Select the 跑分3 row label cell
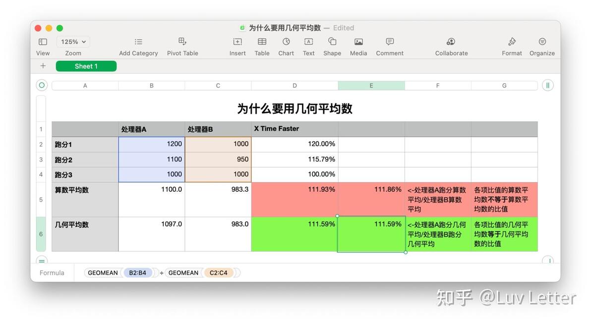591x322 pixels. 85,175
